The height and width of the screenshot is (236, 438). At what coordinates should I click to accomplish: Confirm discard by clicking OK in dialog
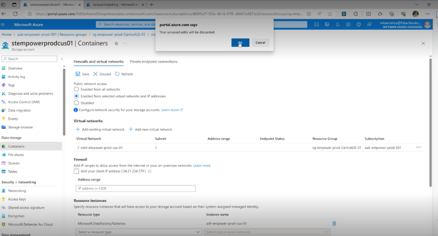(x=240, y=43)
